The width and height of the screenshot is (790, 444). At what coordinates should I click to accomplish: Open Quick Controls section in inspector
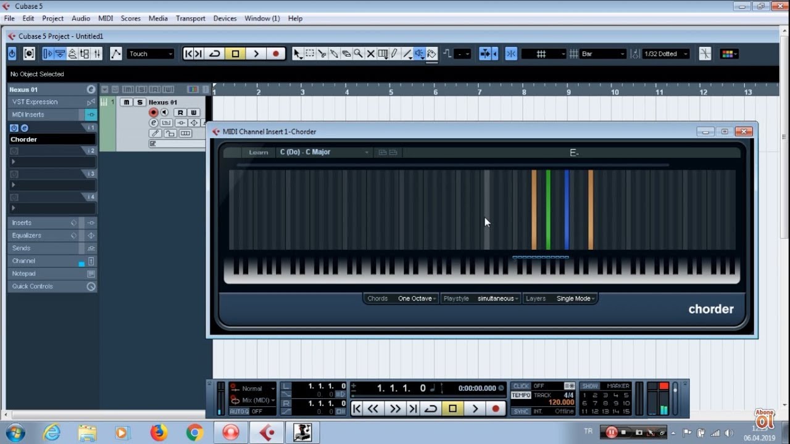tap(52, 286)
